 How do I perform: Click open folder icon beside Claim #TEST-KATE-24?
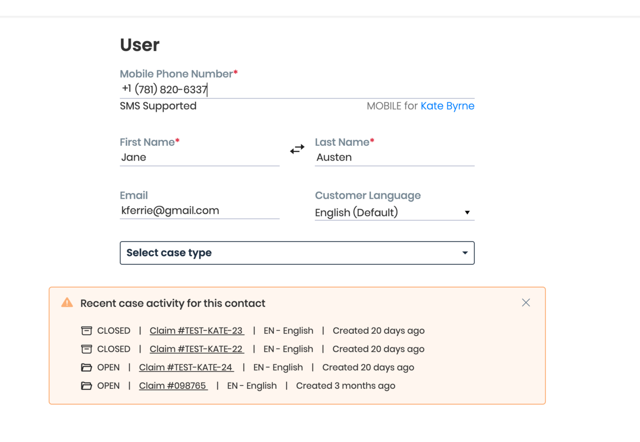click(x=86, y=368)
